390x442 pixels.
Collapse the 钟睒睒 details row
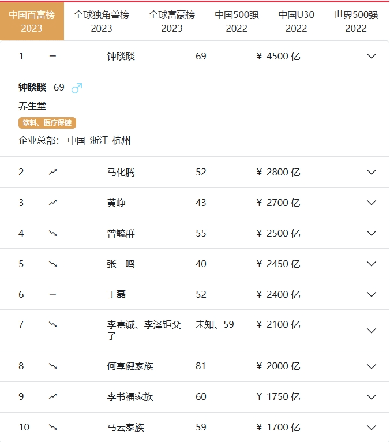point(372,56)
